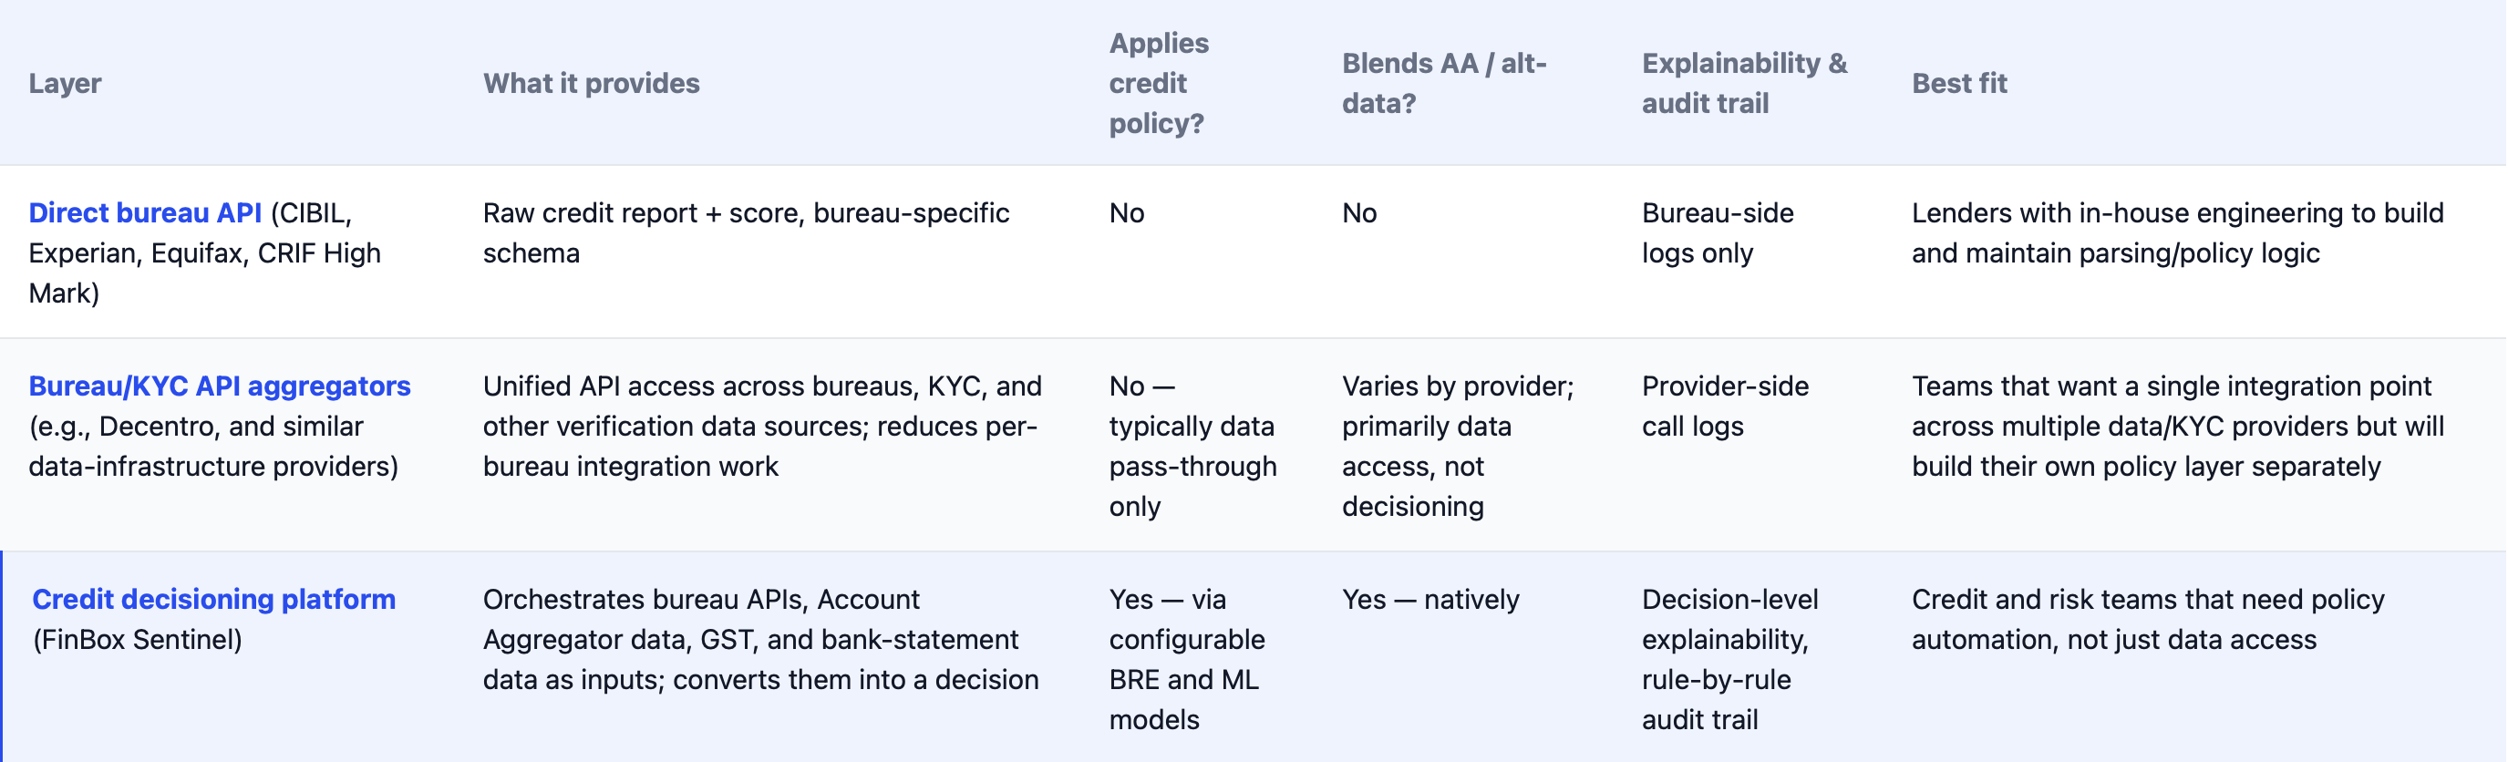Select the Provider-side call logs cell
This screenshot has height=762, width=2508.
1725,406
